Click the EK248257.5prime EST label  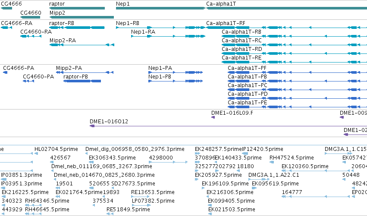coord(218,149)
